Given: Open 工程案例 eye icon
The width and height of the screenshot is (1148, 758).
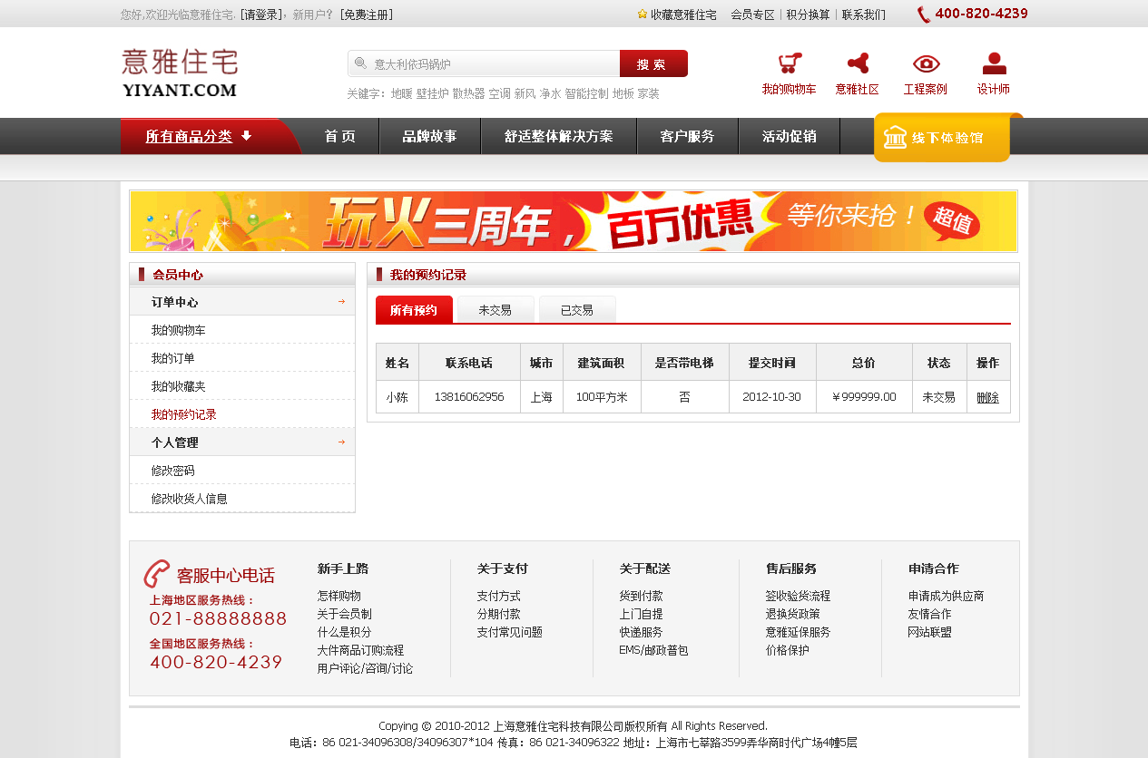Looking at the screenshot, I should [926, 63].
